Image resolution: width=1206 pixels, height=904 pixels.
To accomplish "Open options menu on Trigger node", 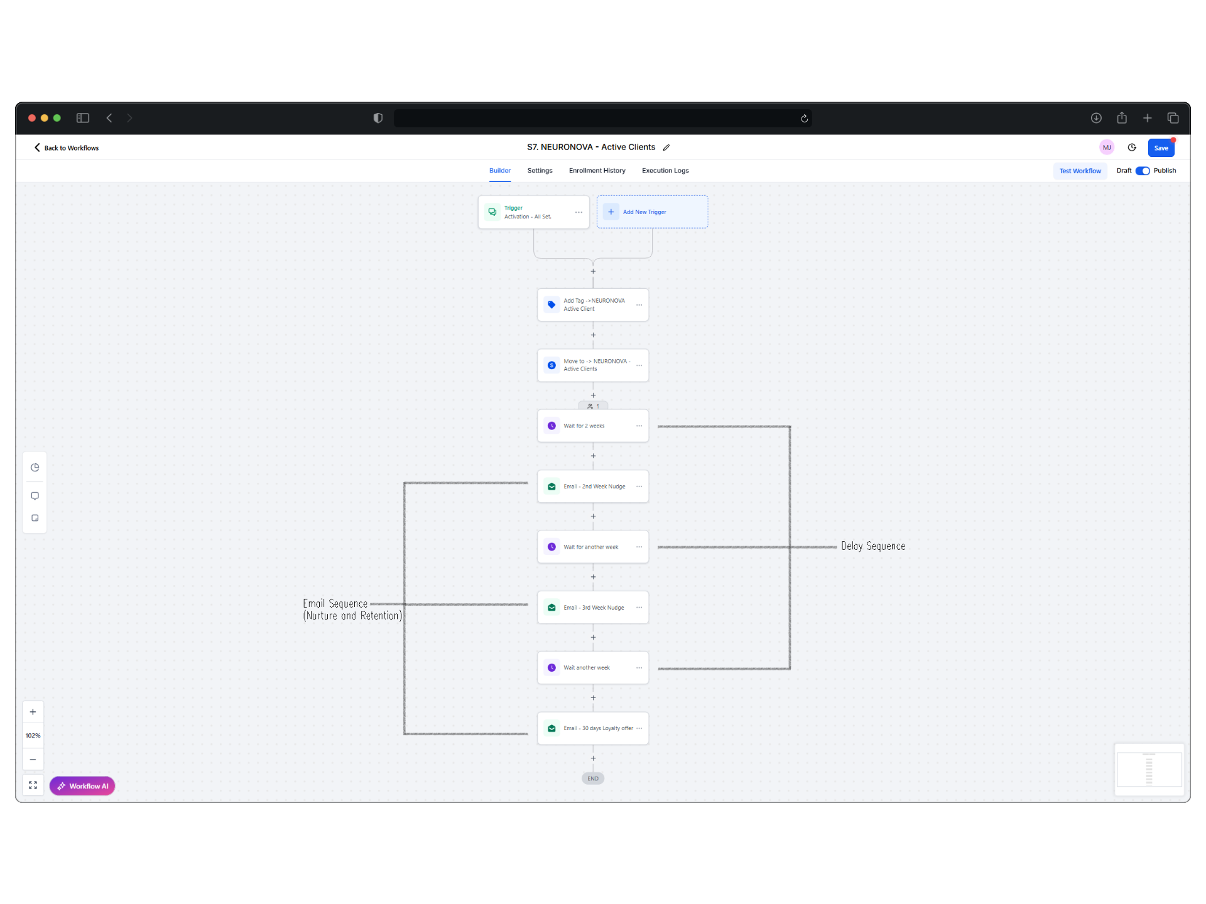I will click(579, 212).
